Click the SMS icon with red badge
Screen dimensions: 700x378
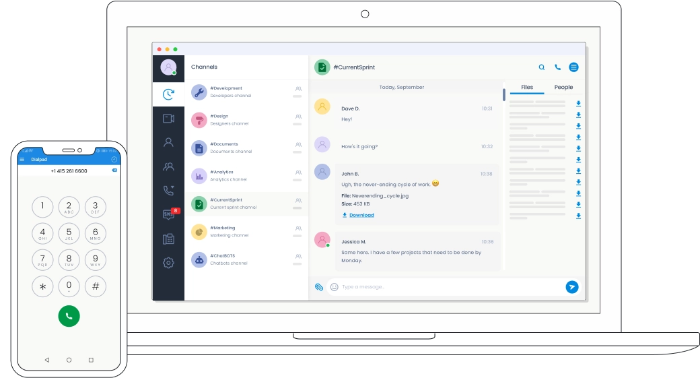(x=168, y=214)
